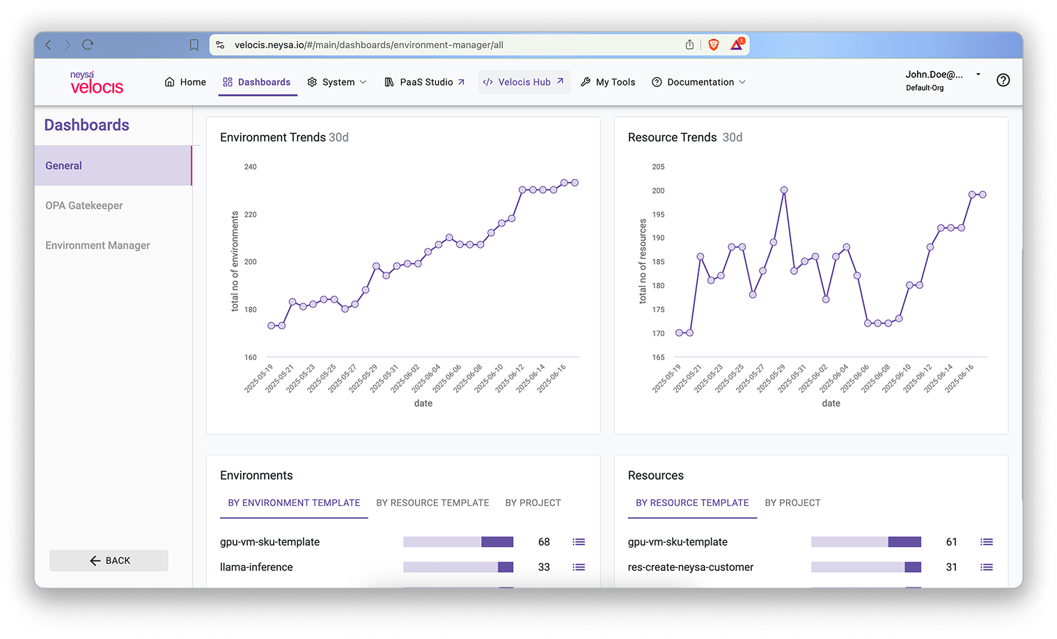Switch Environments to By Resource Template tab

432,503
